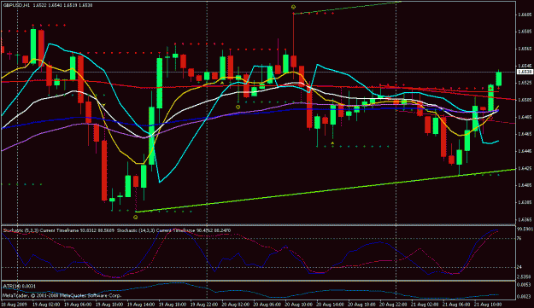The image size is (534, 308).
Task: Click the highlighted current price tag 1.6530
Action: [x=525, y=72]
